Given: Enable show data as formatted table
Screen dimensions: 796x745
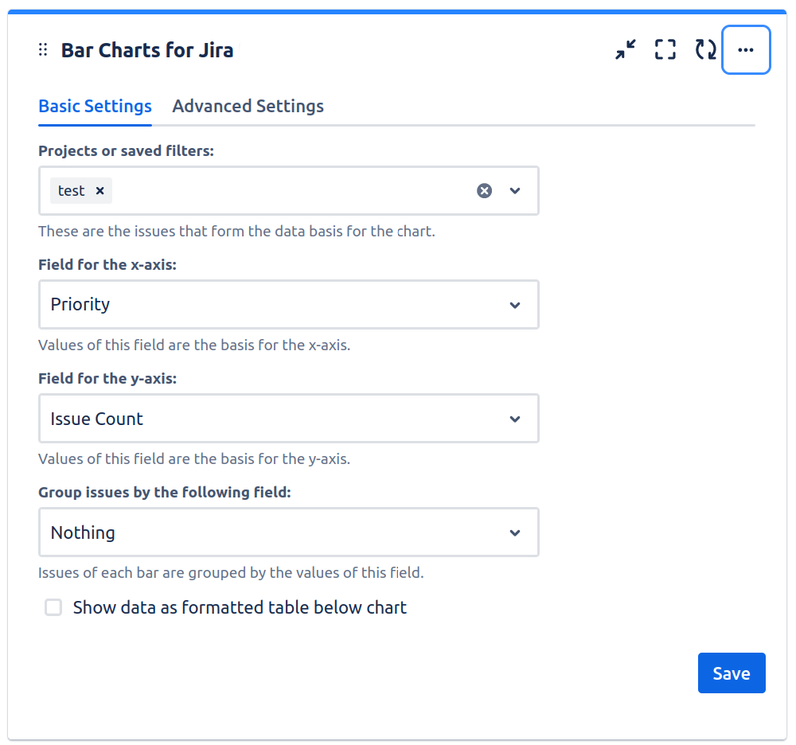Looking at the screenshot, I should (53, 608).
